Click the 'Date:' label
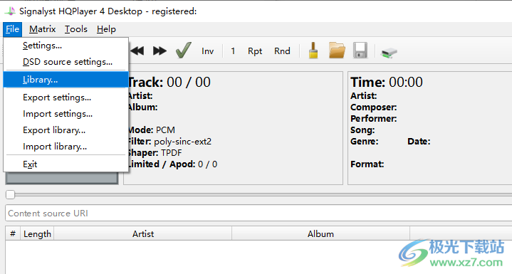 click(419, 142)
